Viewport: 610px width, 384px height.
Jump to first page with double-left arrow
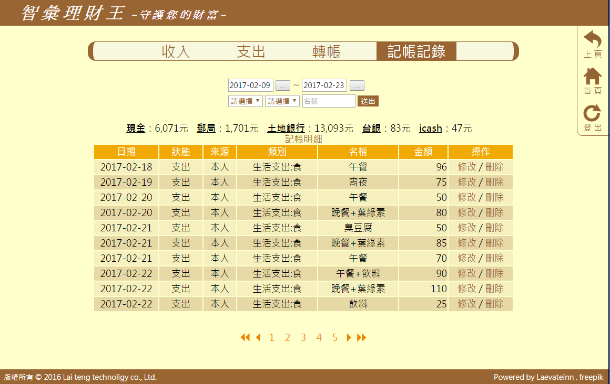pyautogui.click(x=245, y=337)
